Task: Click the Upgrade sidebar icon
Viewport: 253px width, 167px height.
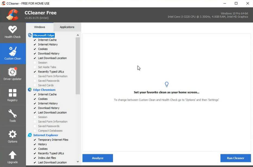Action: [x=13, y=157]
